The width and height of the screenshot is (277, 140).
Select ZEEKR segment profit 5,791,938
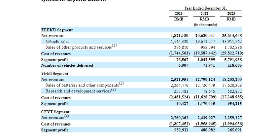pos(233,60)
